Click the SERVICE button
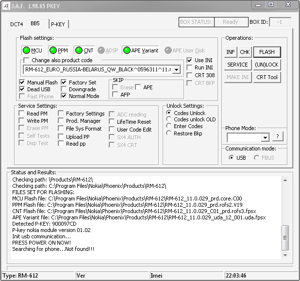The image size is (300, 281). pos(237,65)
